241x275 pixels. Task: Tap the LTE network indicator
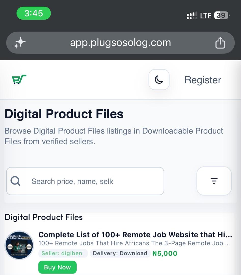[x=206, y=16]
